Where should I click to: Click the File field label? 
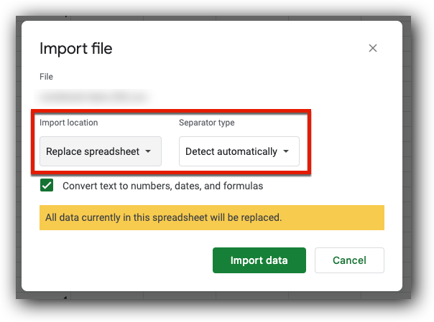pos(46,77)
